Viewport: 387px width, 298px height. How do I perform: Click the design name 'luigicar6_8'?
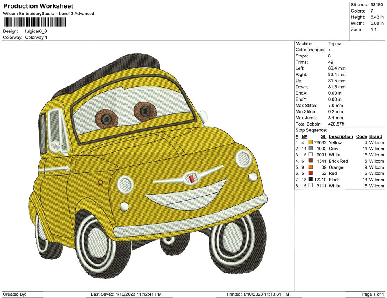36,31
